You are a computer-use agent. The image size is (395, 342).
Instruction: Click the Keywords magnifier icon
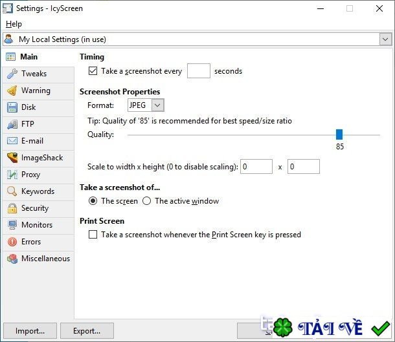pos(12,191)
